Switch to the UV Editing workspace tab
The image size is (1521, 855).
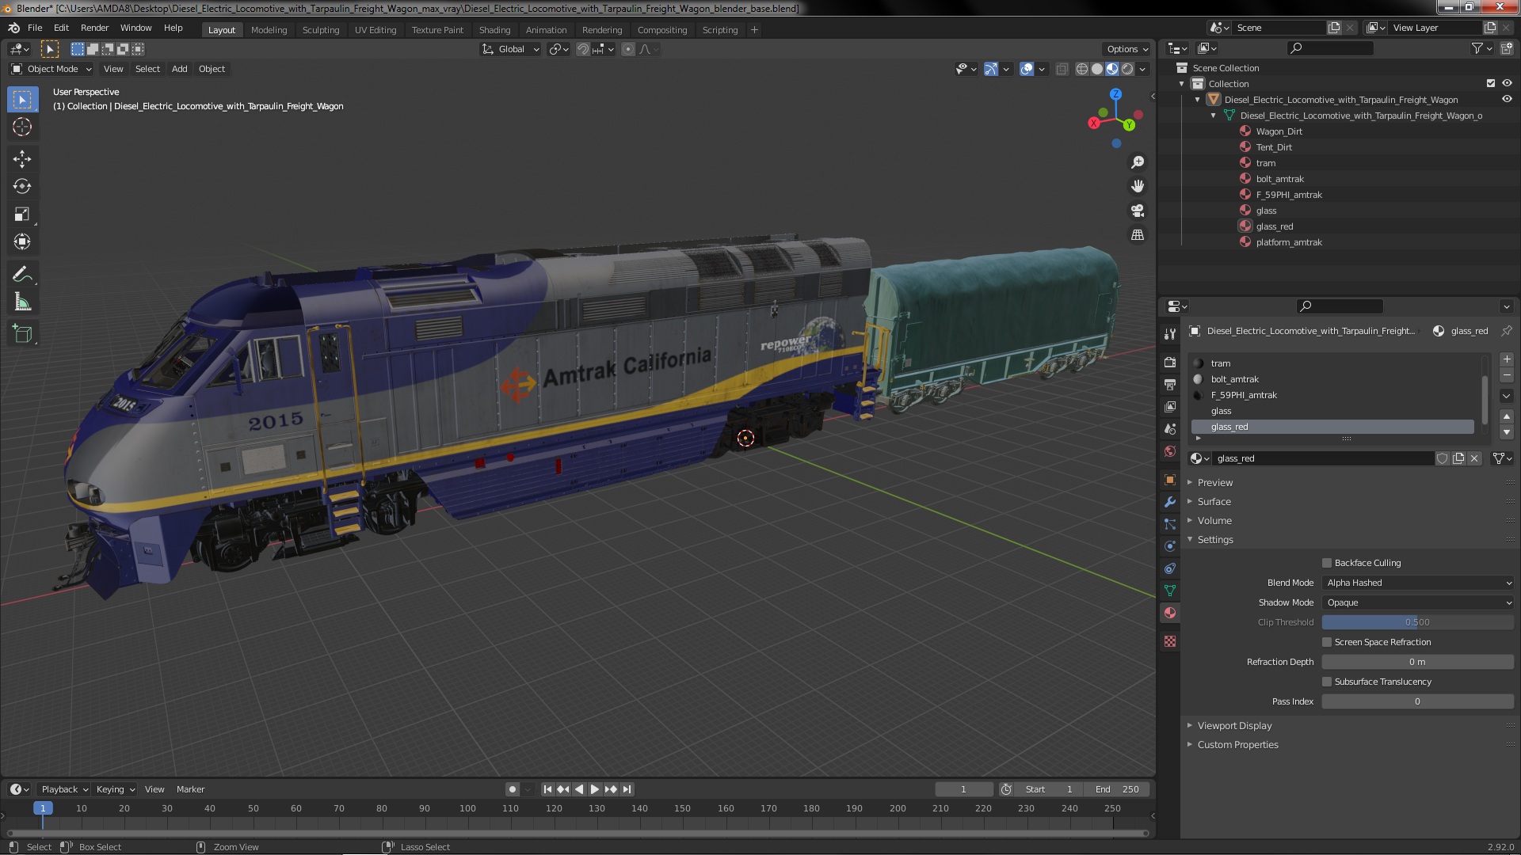375,30
